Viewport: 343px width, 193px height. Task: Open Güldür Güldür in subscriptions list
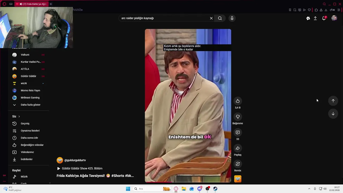(28, 76)
